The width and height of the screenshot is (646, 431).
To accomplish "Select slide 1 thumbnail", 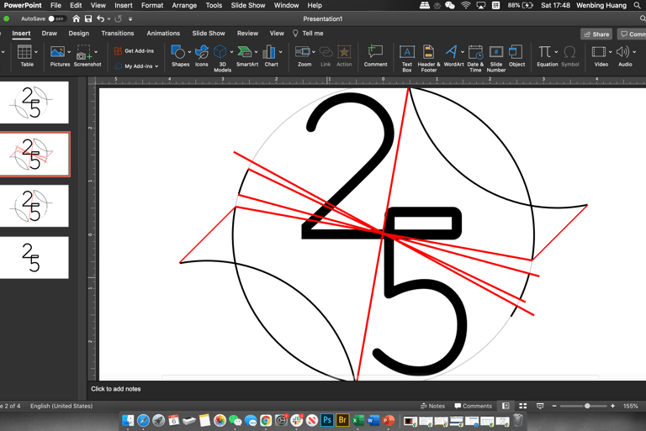I will [34, 102].
